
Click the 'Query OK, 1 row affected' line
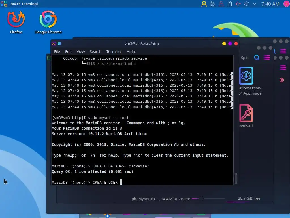pos(93,172)
